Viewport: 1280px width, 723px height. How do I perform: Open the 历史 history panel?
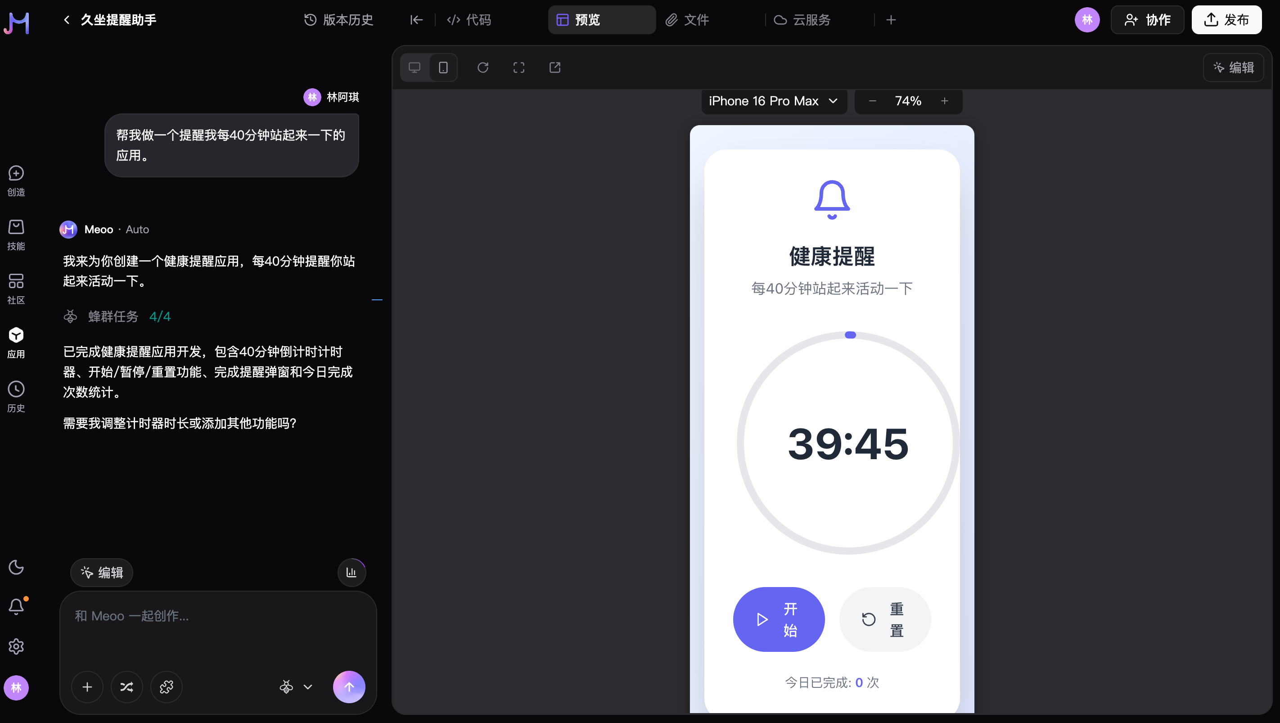click(x=16, y=396)
